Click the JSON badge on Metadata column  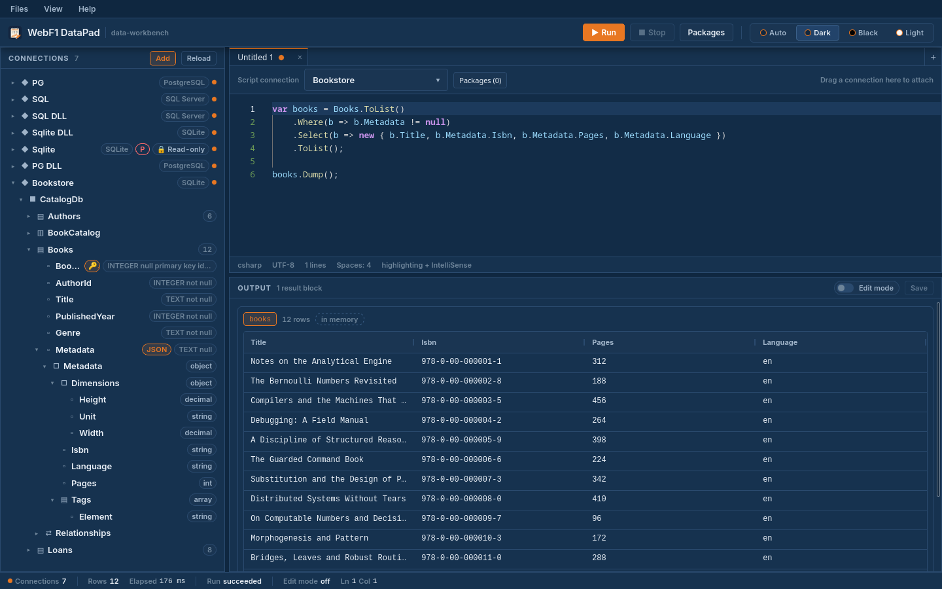(156, 349)
